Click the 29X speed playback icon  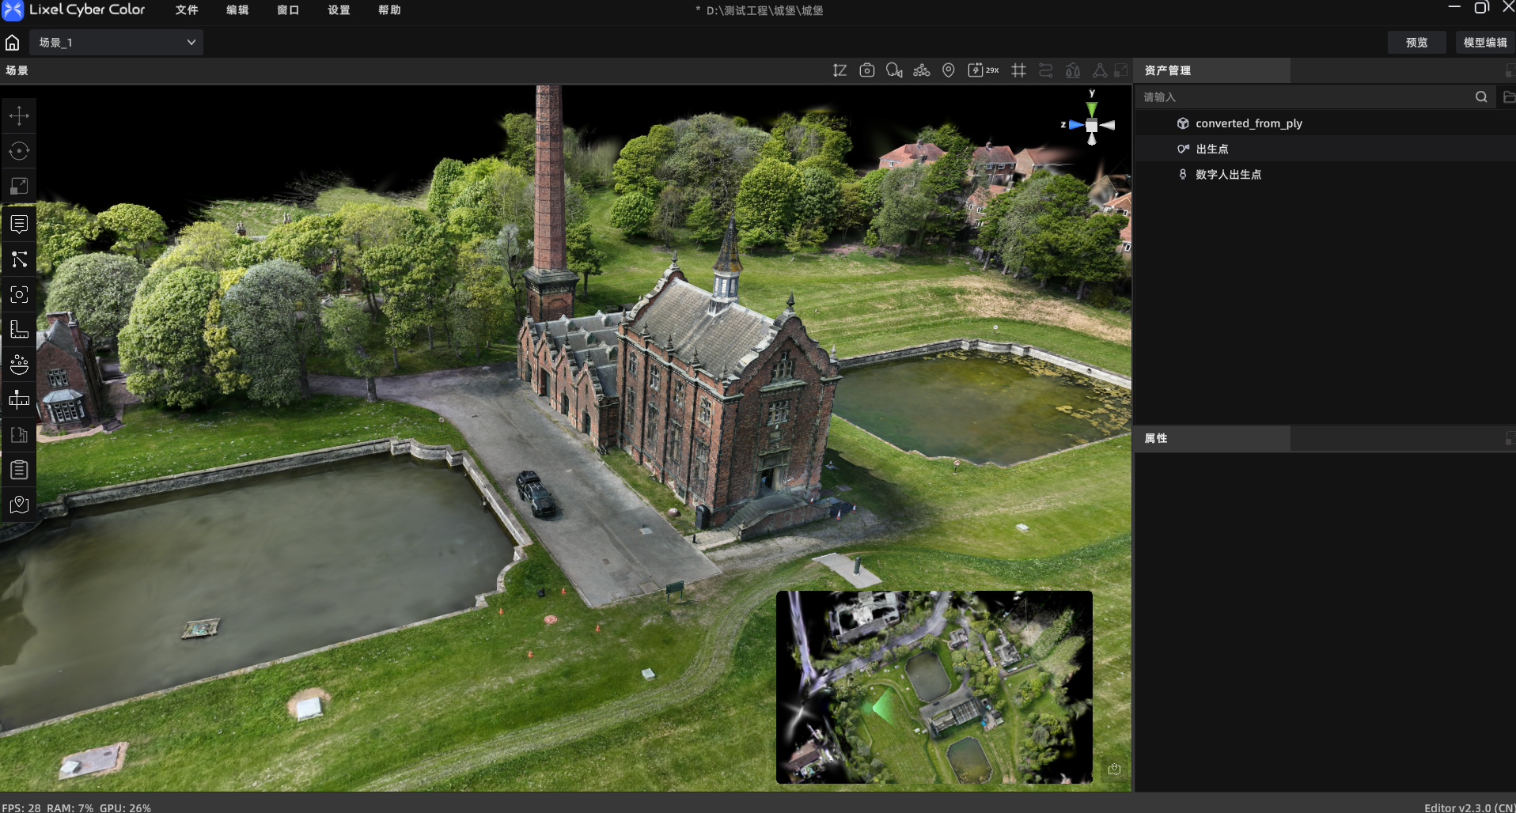tap(984, 70)
